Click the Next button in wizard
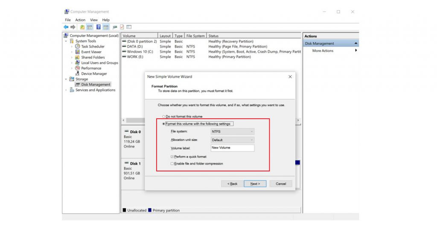Viewport: 437px width, 228px height. 255,184
